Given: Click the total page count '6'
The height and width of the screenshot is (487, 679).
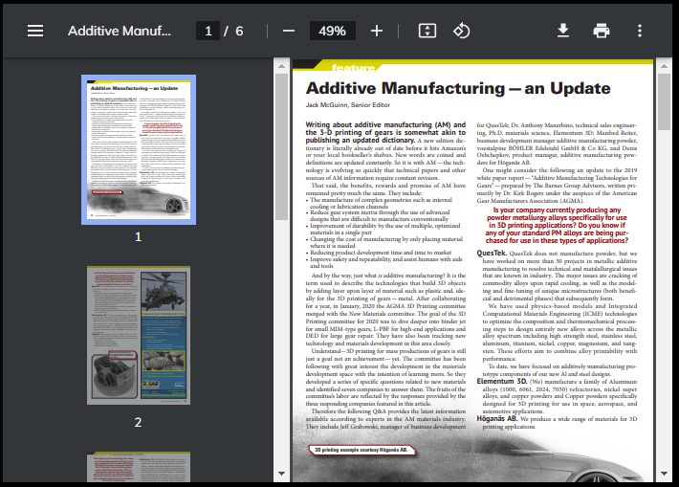Looking at the screenshot, I should 239,31.
